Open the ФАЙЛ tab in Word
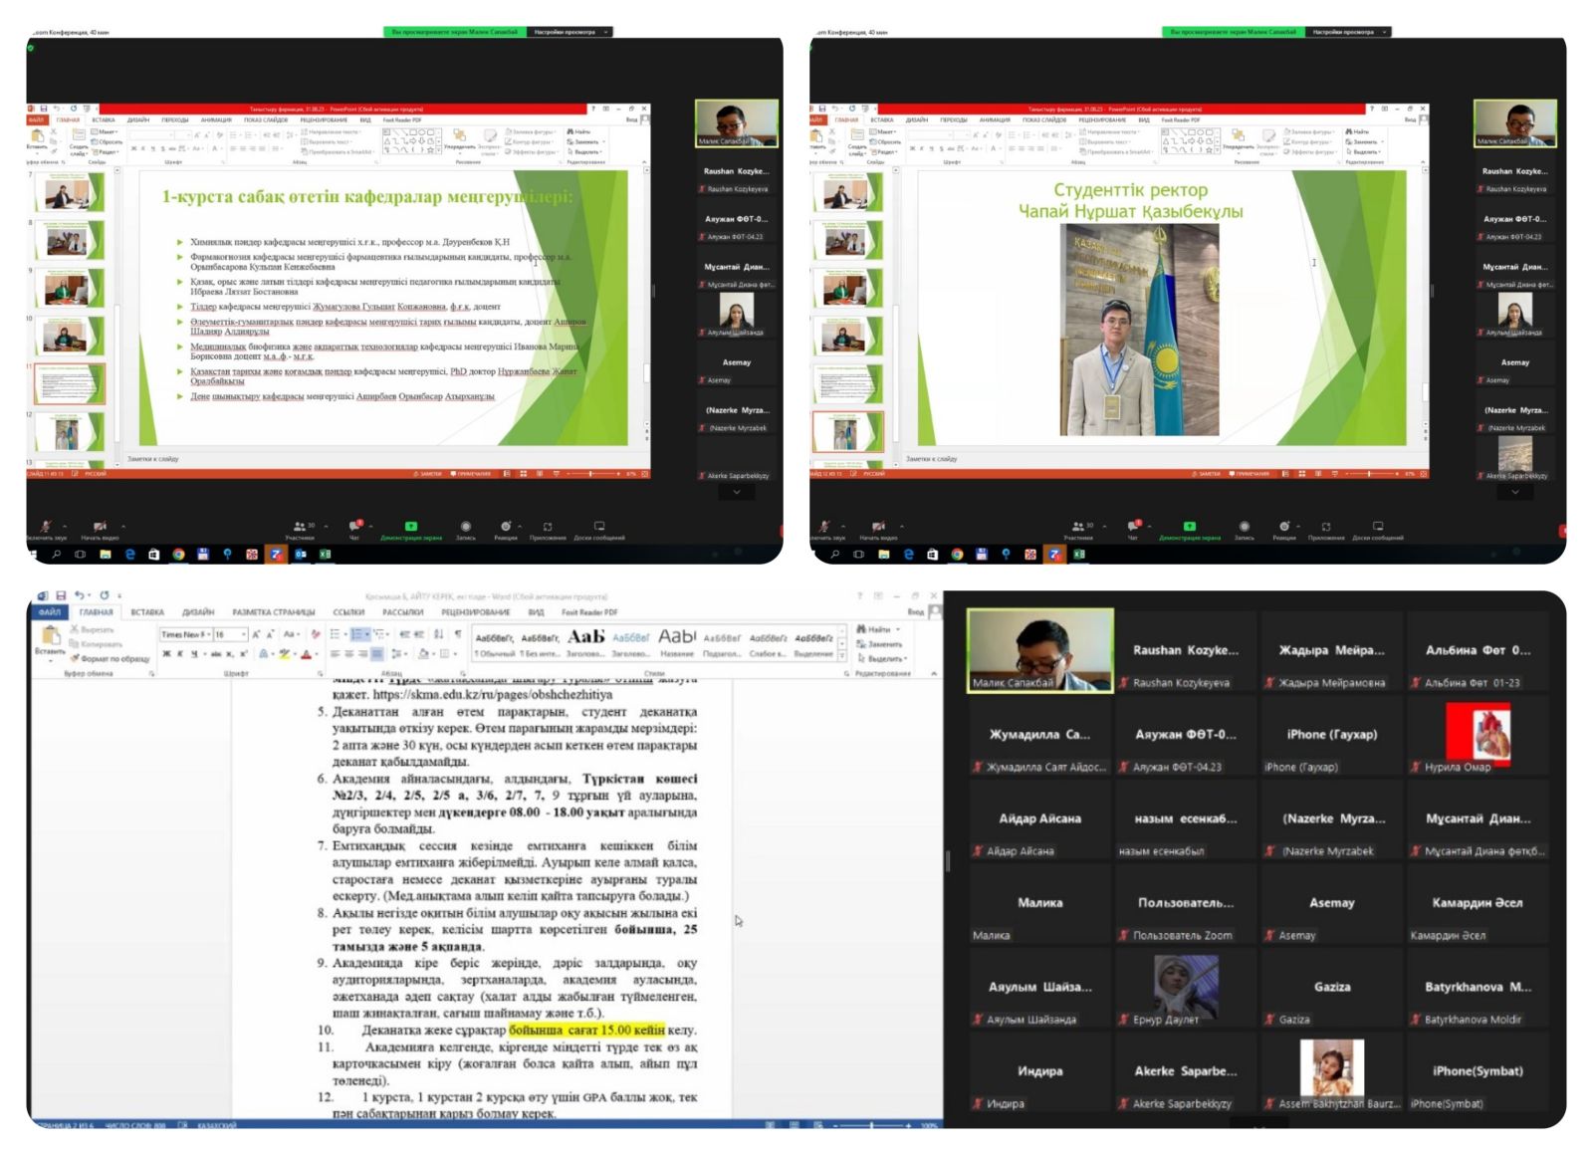Screen dimensions: 1593x1155 click(50, 612)
